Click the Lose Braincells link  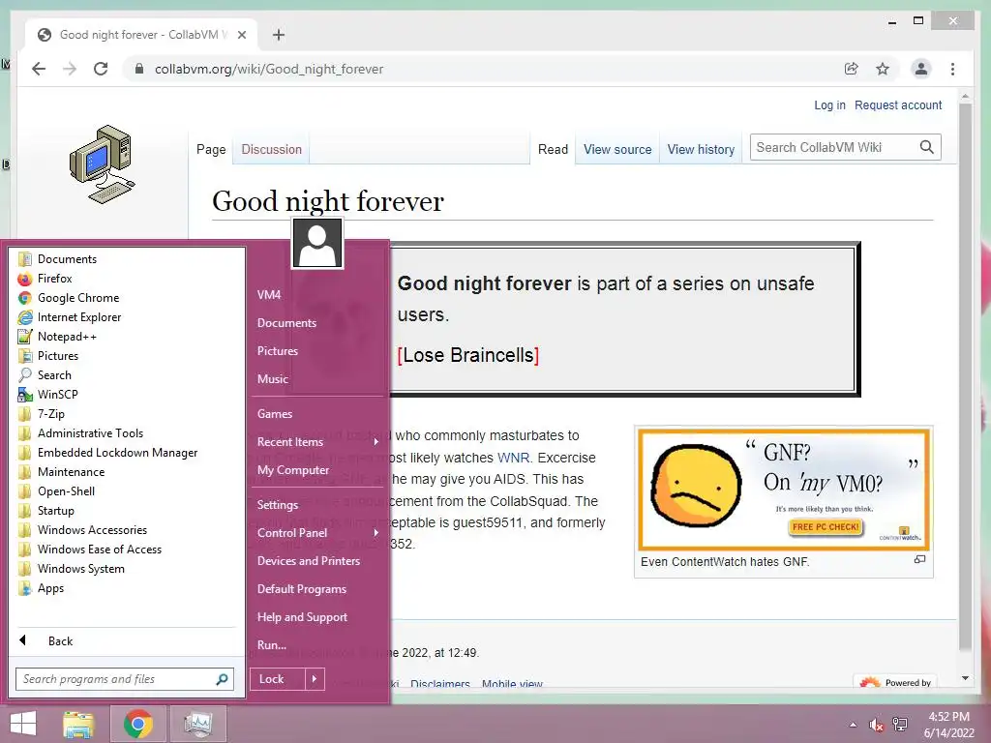tap(468, 355)
